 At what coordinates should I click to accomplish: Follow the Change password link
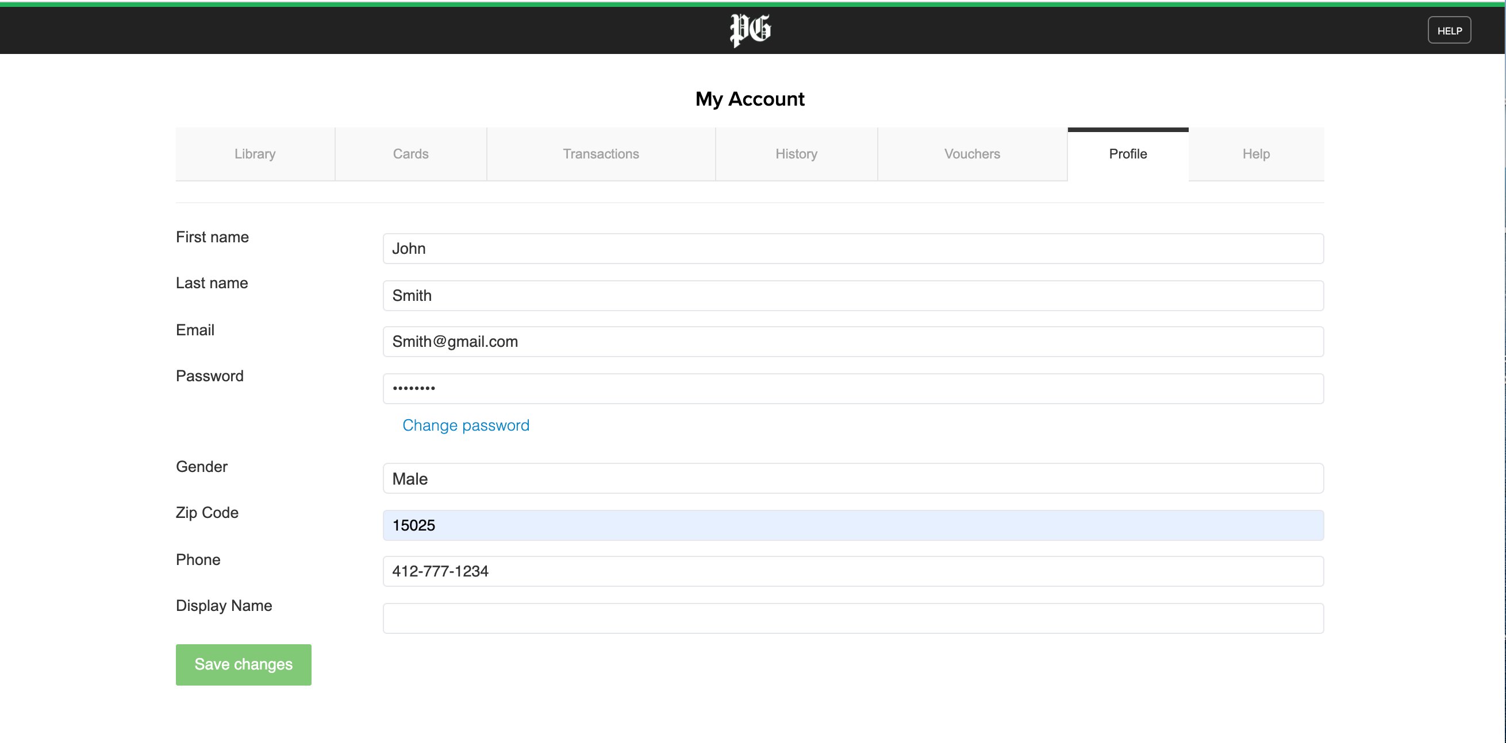click(466, 425)
